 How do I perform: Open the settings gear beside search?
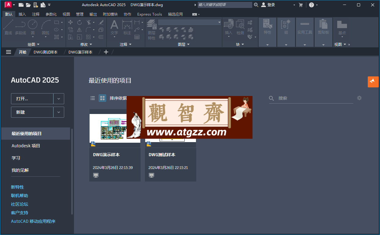(359, 98)
